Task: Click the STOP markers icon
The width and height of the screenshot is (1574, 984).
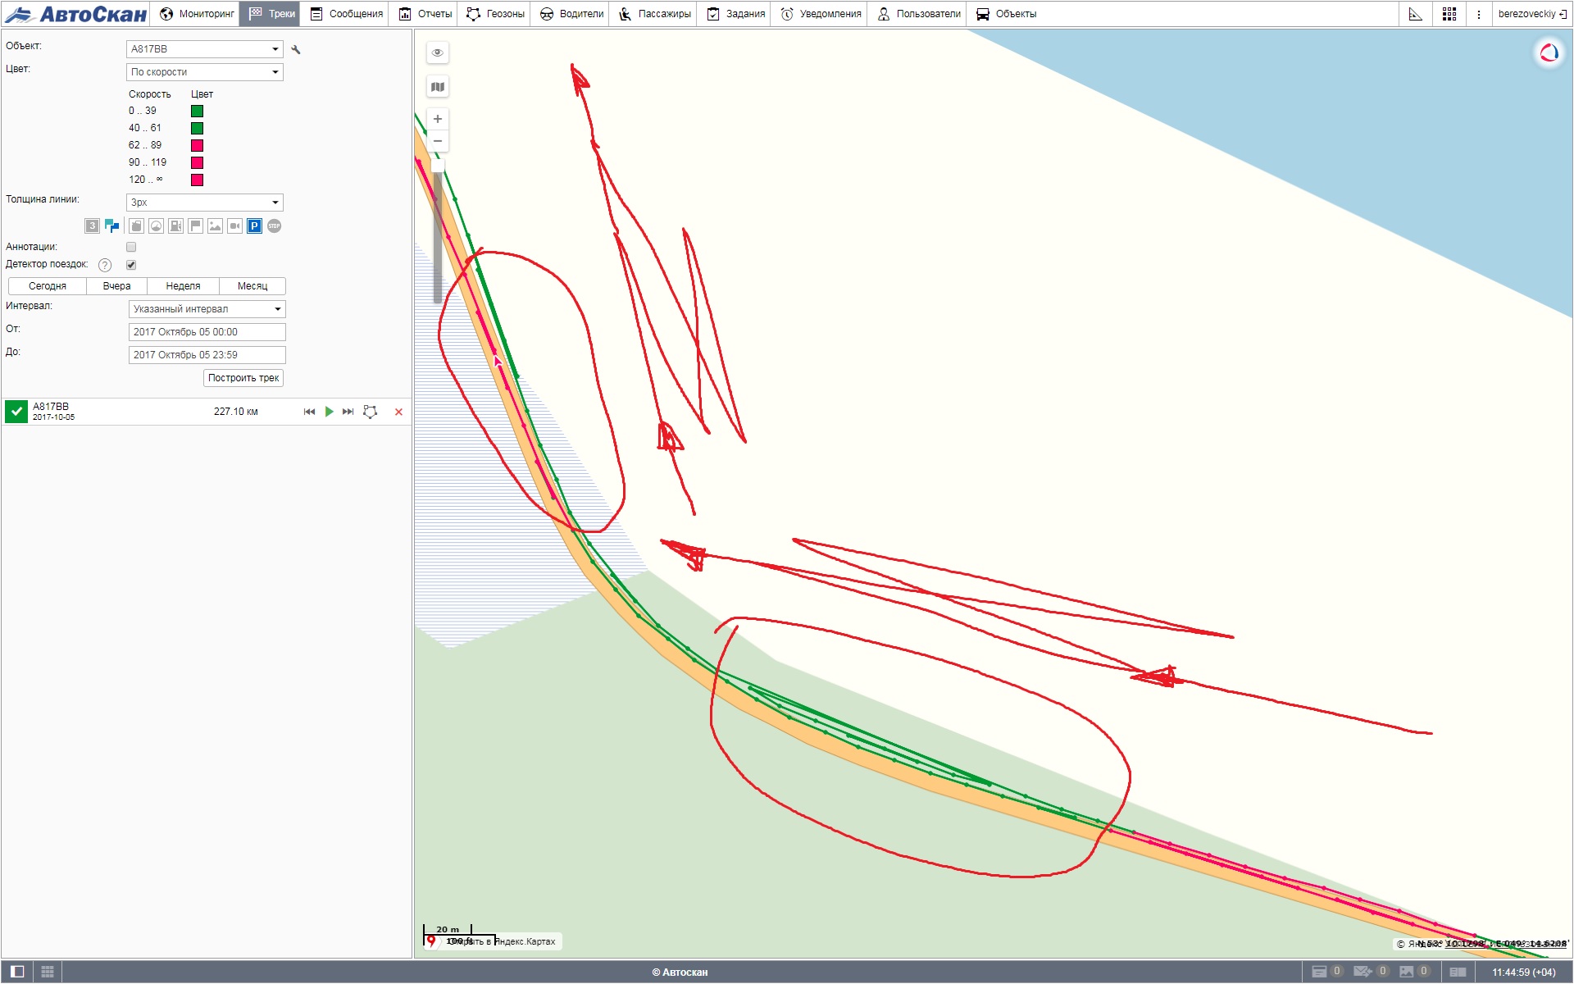Action: [274, 226]
